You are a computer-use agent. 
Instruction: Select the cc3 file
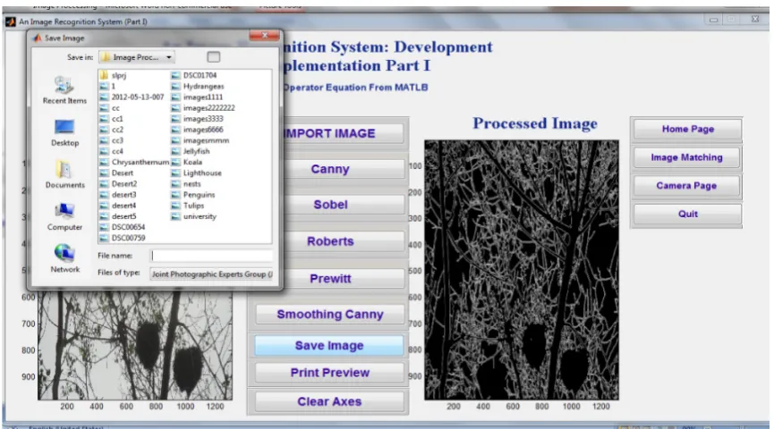pyautogui.click(x=112, y=140)
